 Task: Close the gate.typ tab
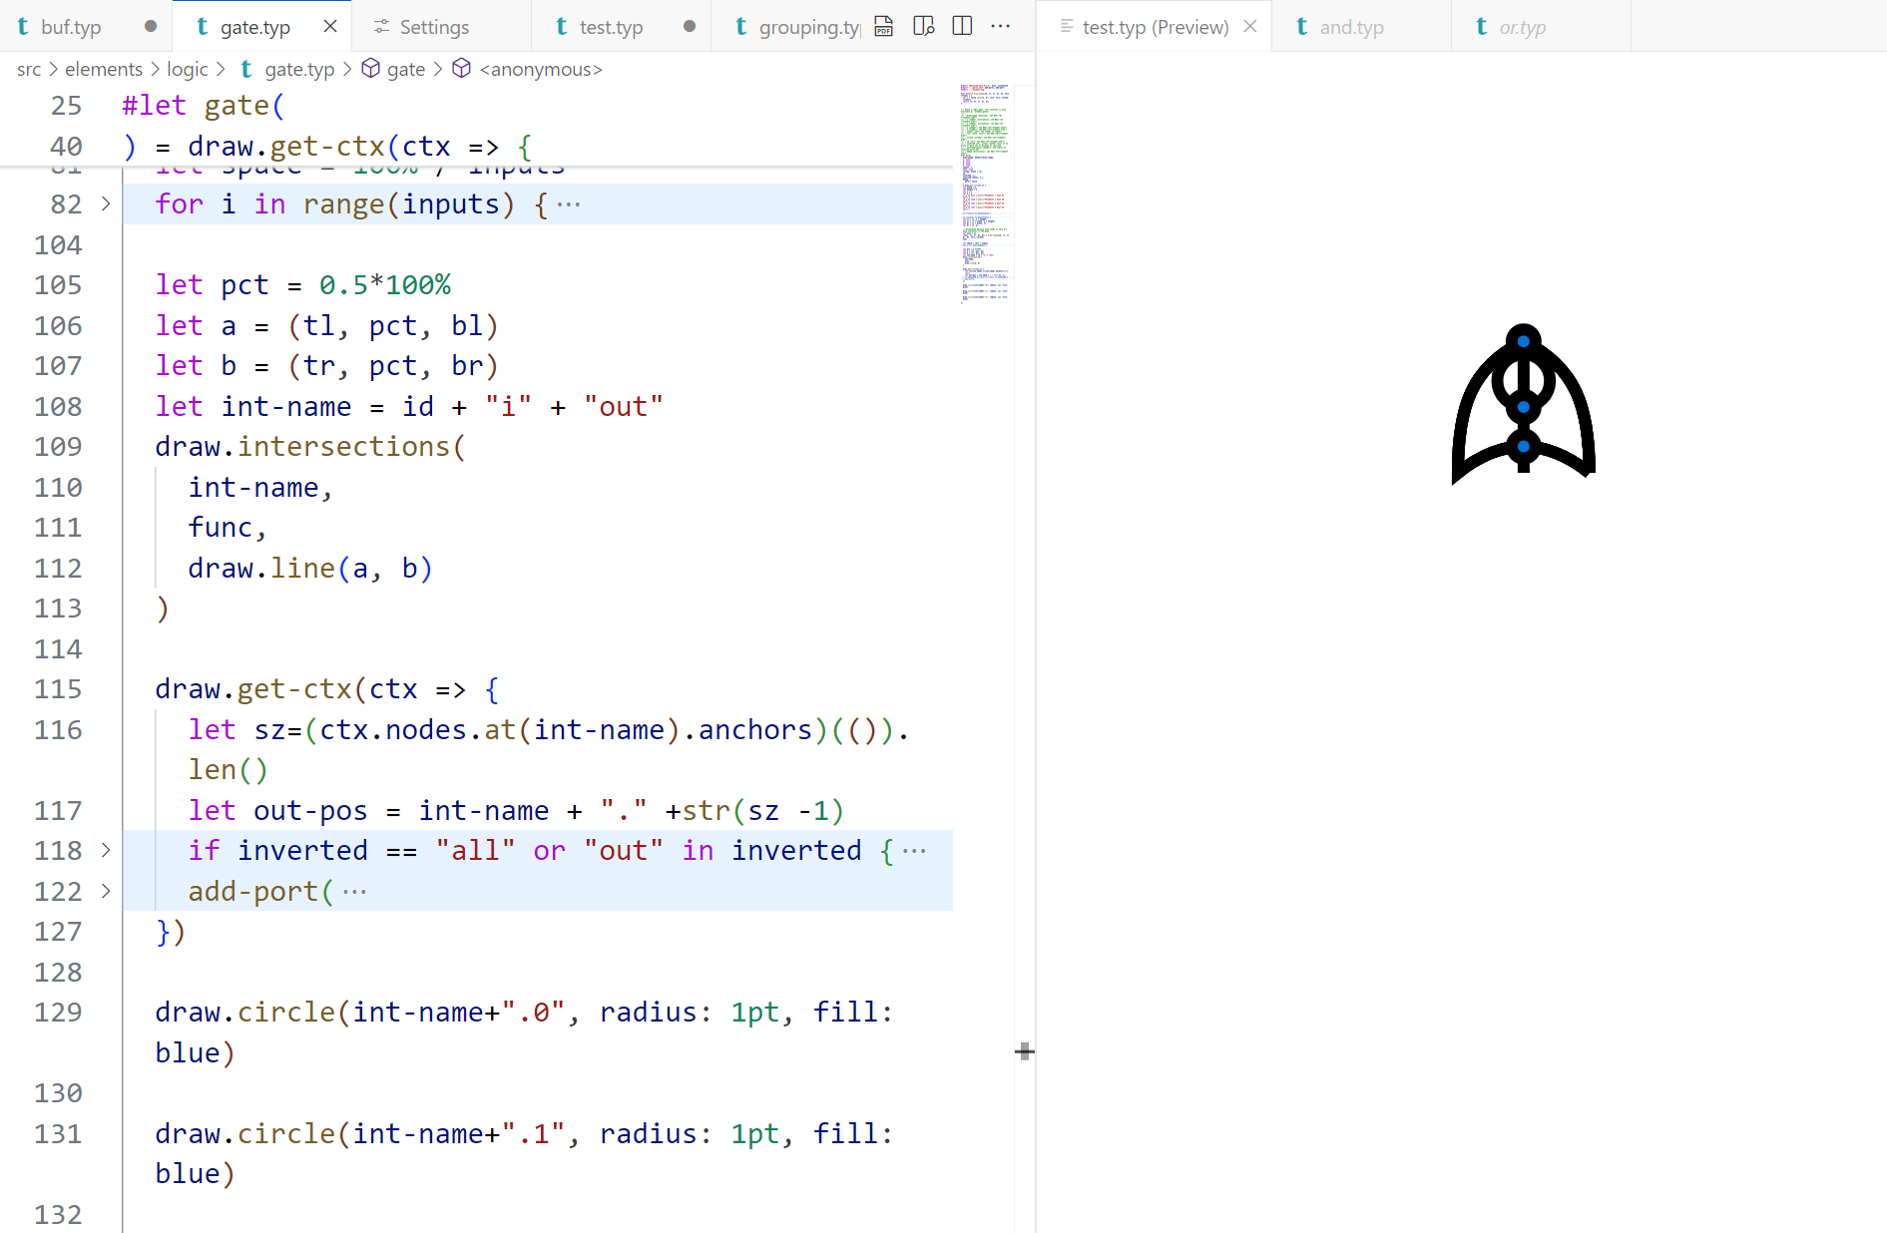(x=330, y=27)
